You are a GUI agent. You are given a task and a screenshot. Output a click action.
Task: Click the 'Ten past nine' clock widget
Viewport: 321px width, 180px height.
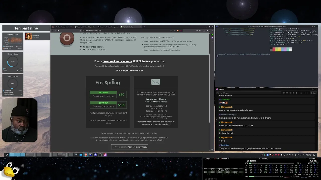[x=26, y=28]
